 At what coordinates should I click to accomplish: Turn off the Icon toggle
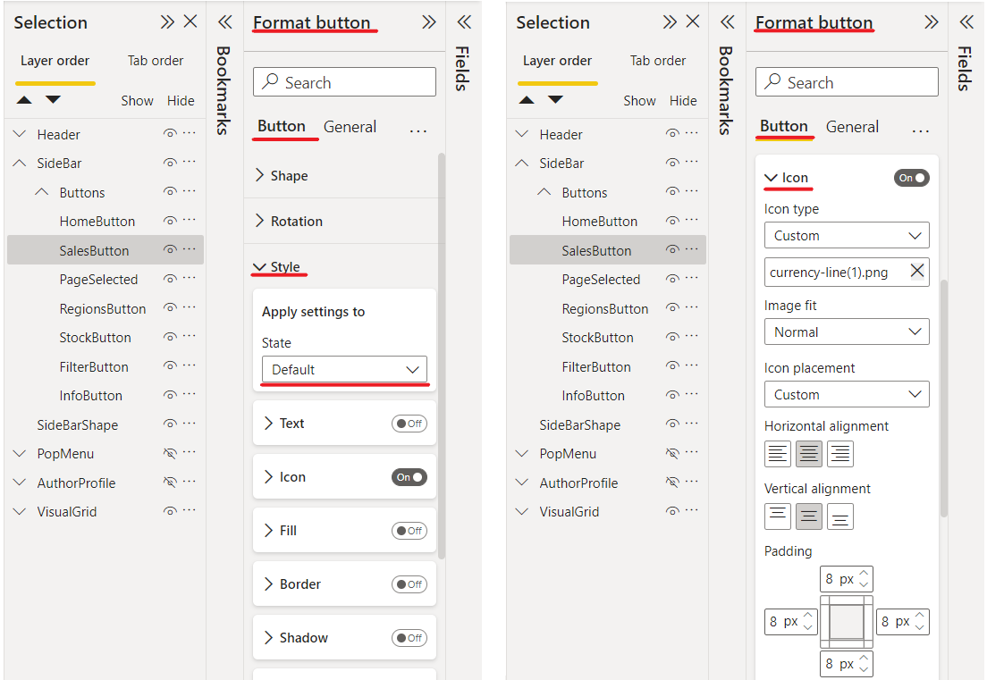[911, 178]
